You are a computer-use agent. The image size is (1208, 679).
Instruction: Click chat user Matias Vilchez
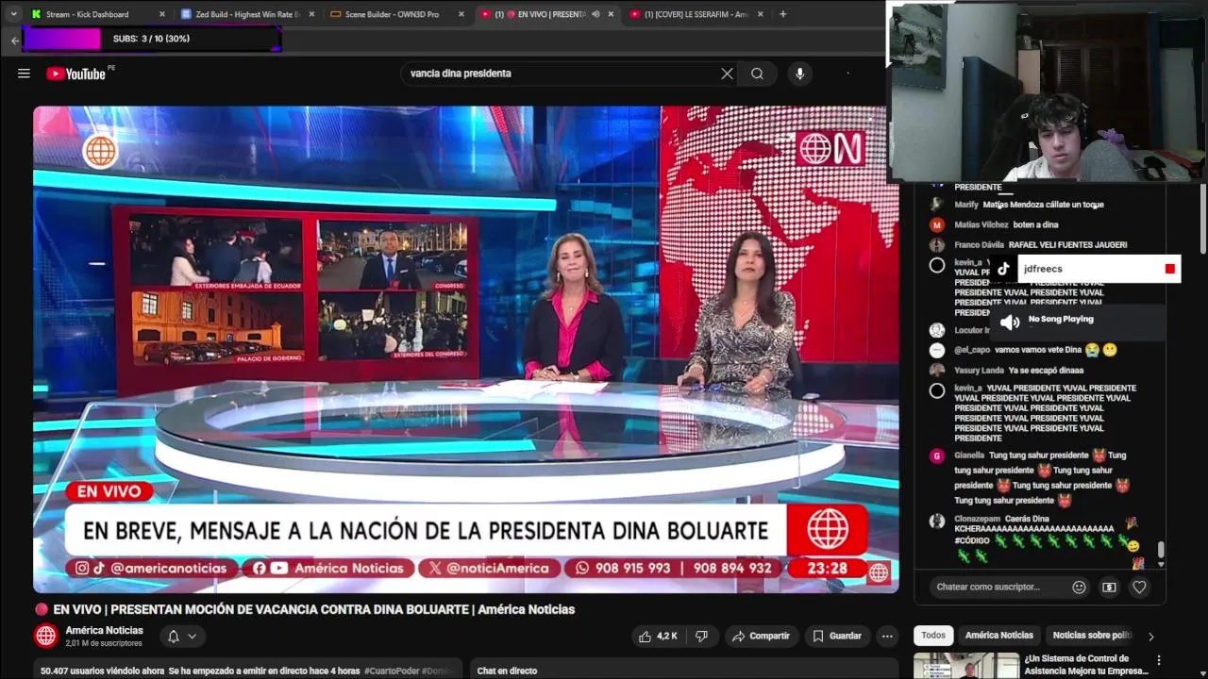[981, 224]
